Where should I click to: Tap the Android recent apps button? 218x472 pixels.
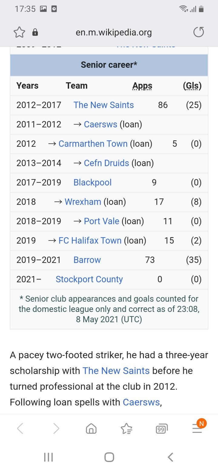tap(48, 457)
